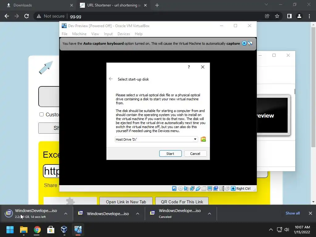Open the Help menu

pyautogui.click(x=139, y=34)
